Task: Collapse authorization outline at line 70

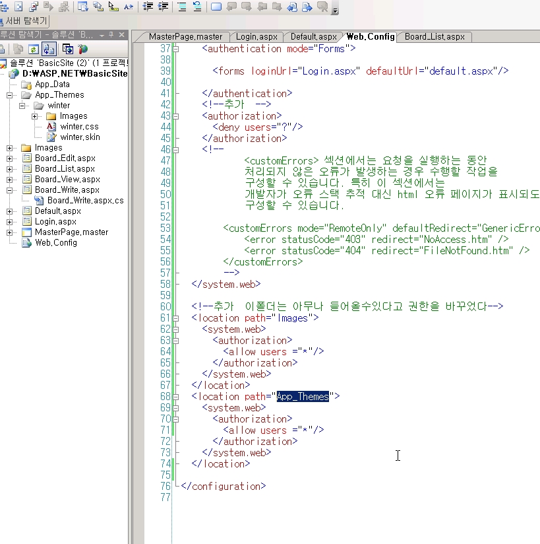Action: point(176,419)
